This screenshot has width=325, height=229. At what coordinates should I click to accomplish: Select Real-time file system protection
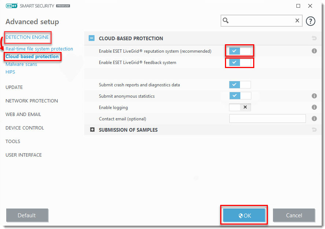click(x=39, y=49)
